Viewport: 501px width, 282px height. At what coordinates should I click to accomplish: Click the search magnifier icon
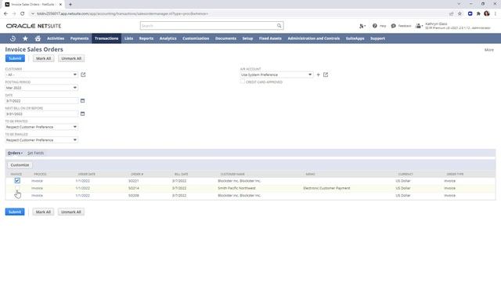coord(279,26)
